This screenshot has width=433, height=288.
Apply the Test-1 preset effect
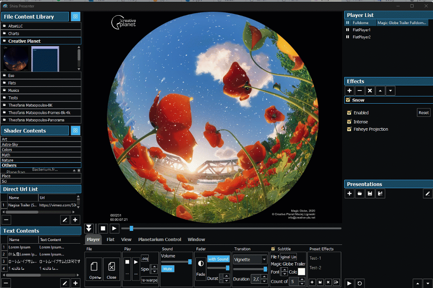pos(315,258)
